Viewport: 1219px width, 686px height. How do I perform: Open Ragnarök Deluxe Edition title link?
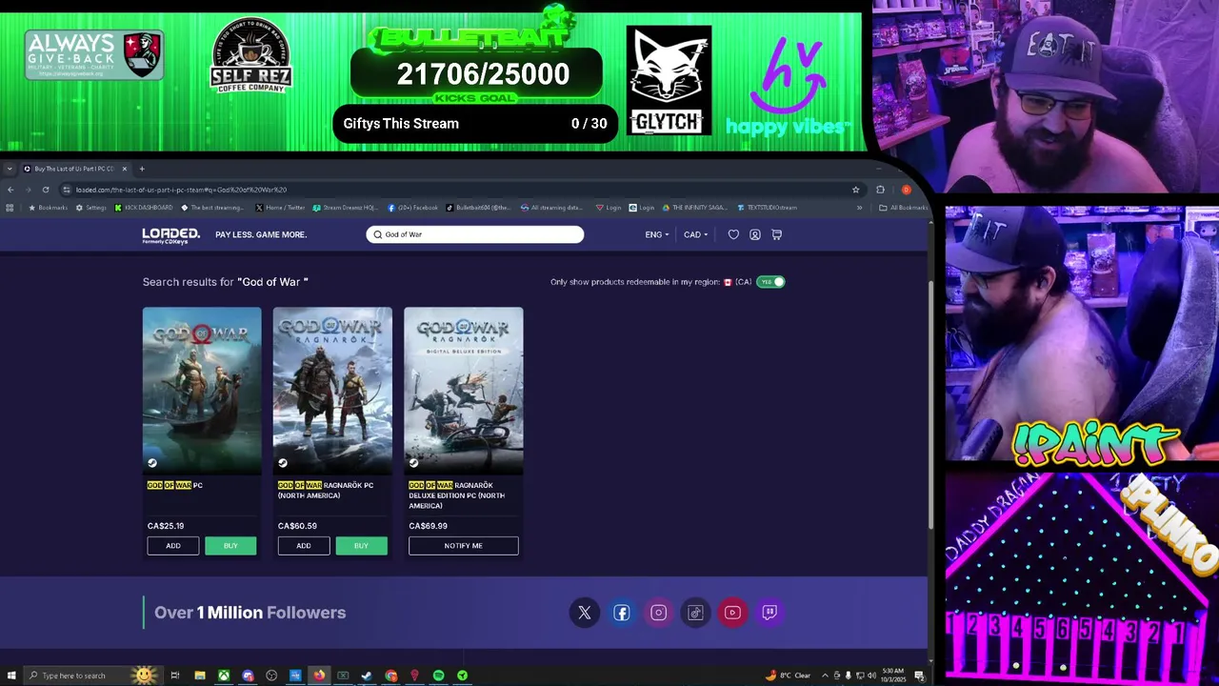(457, 495)
